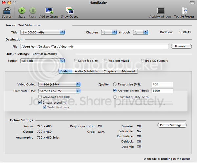Click Add to Queue icon
The width and height of the screenshot is (197, 163).
[x=49, y=11]
